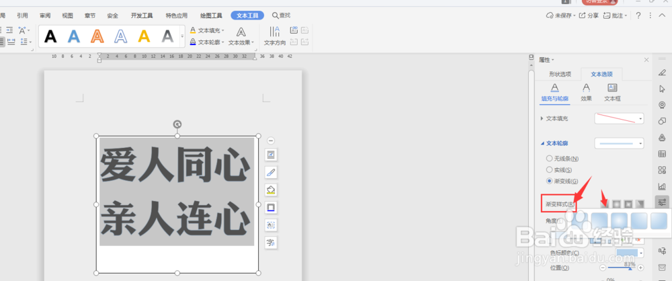The image size is (672, 281).
Task: Click the pen style icon in right sidebar
Action: [662, 73]
